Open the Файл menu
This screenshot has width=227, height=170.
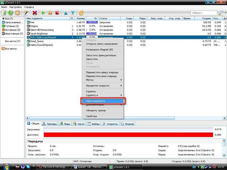tap(4, 7)
